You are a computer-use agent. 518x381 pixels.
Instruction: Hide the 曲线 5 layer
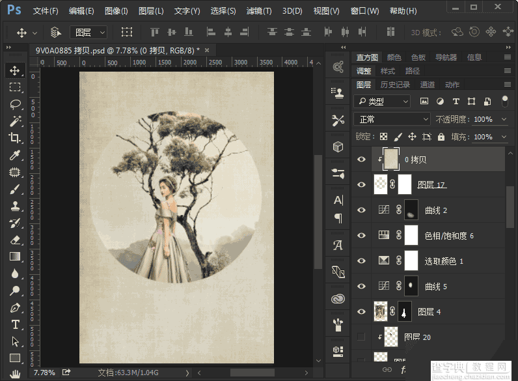[361, 286]
